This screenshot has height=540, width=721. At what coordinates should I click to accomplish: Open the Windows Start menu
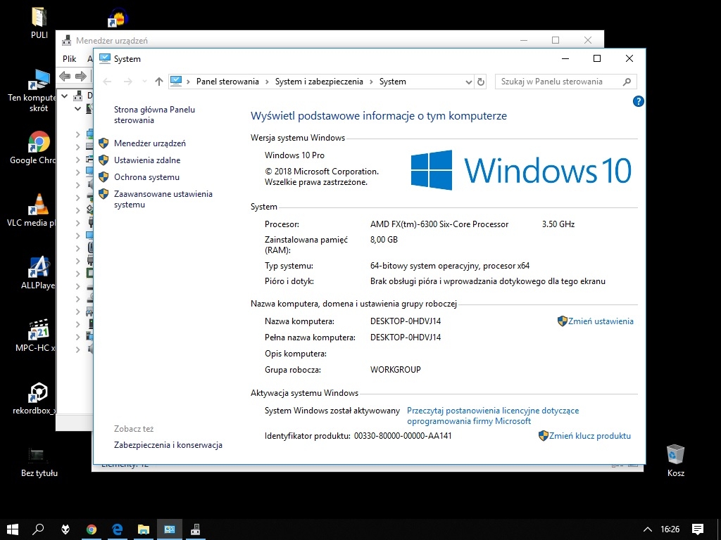click(x=13, y=529)
